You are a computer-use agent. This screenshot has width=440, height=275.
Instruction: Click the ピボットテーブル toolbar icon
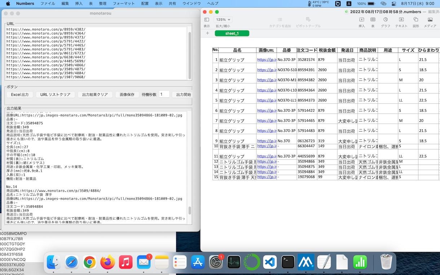coord(308,20)
